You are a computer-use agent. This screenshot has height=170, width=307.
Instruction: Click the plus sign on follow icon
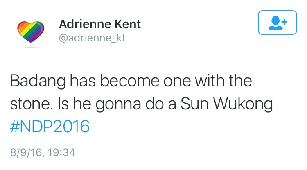[284, 20]
